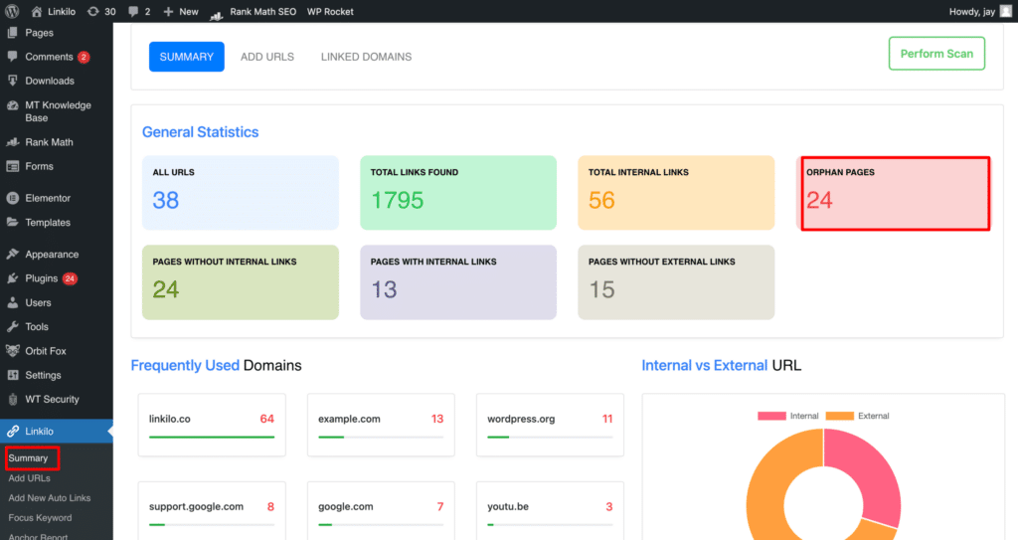1018x540 pixels.
Task: Open WP Rocket in admin bar
Action: [x=330, y=12]
